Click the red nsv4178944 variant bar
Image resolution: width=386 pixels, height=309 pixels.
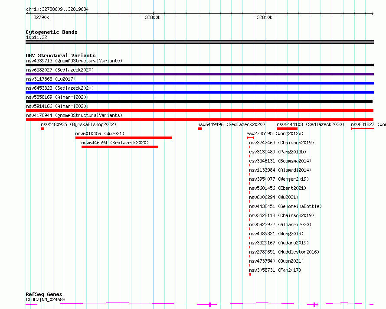200,120
